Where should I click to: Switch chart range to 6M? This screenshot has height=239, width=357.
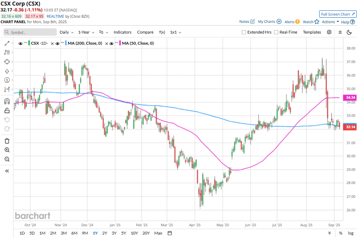point(74,233)
